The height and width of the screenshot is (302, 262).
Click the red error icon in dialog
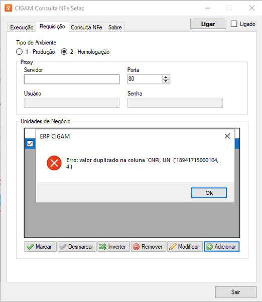(54, 163)
